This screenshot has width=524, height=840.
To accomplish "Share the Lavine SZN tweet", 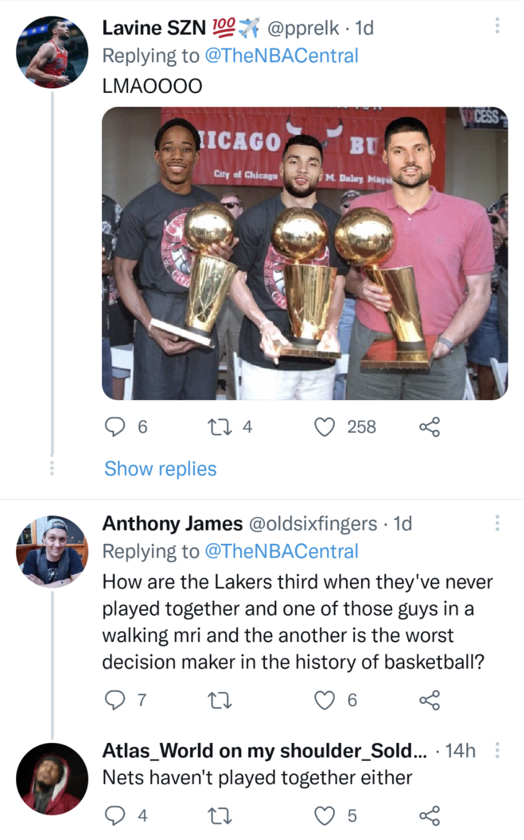I will 429,427.
